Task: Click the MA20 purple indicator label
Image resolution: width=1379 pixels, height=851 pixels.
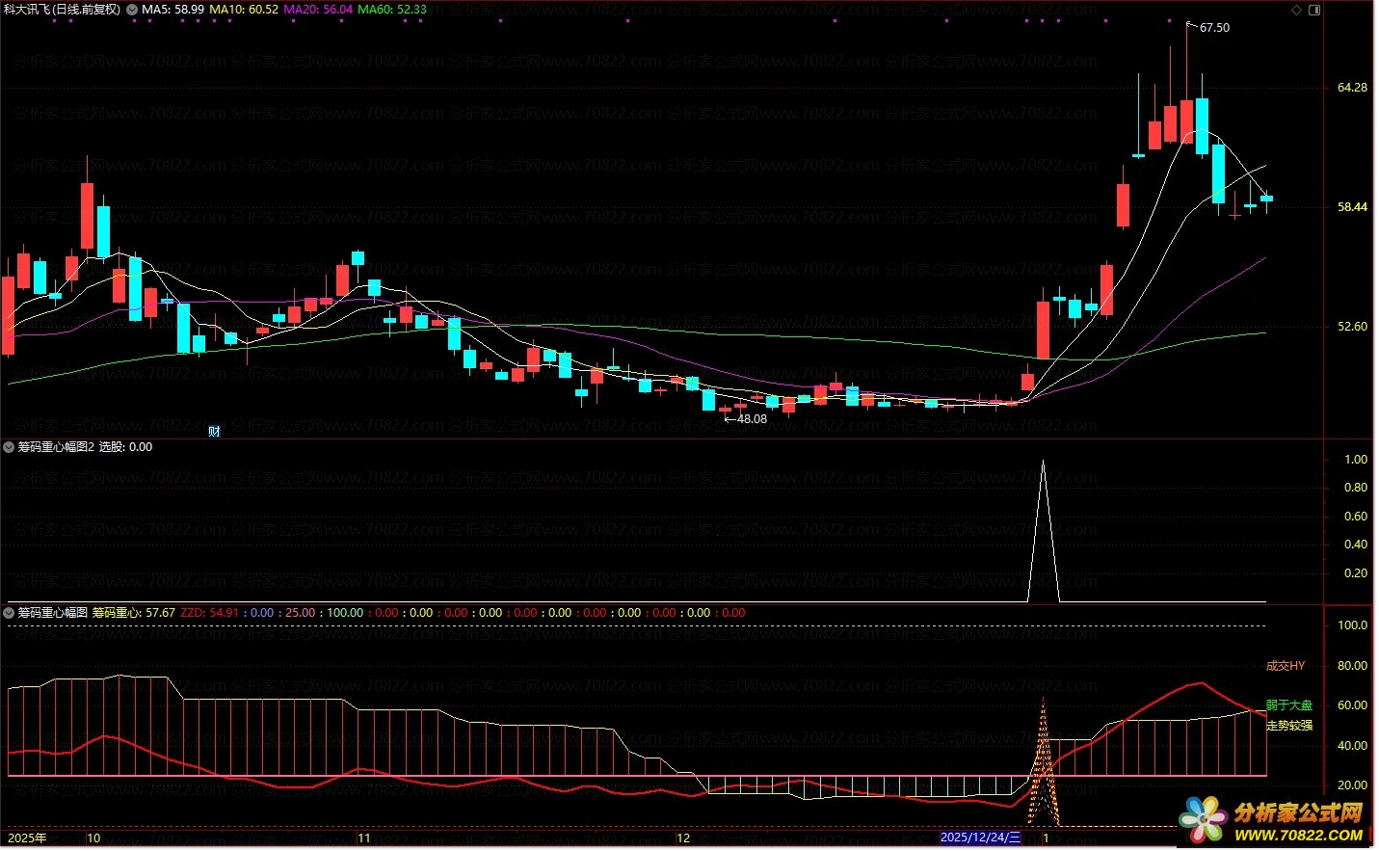Action: coord(317,10)
